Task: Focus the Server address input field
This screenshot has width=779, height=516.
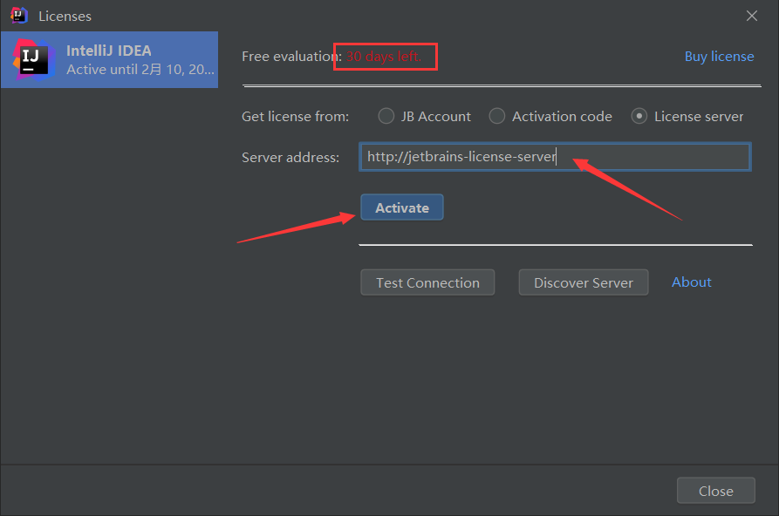Action: tap(555, 157)
